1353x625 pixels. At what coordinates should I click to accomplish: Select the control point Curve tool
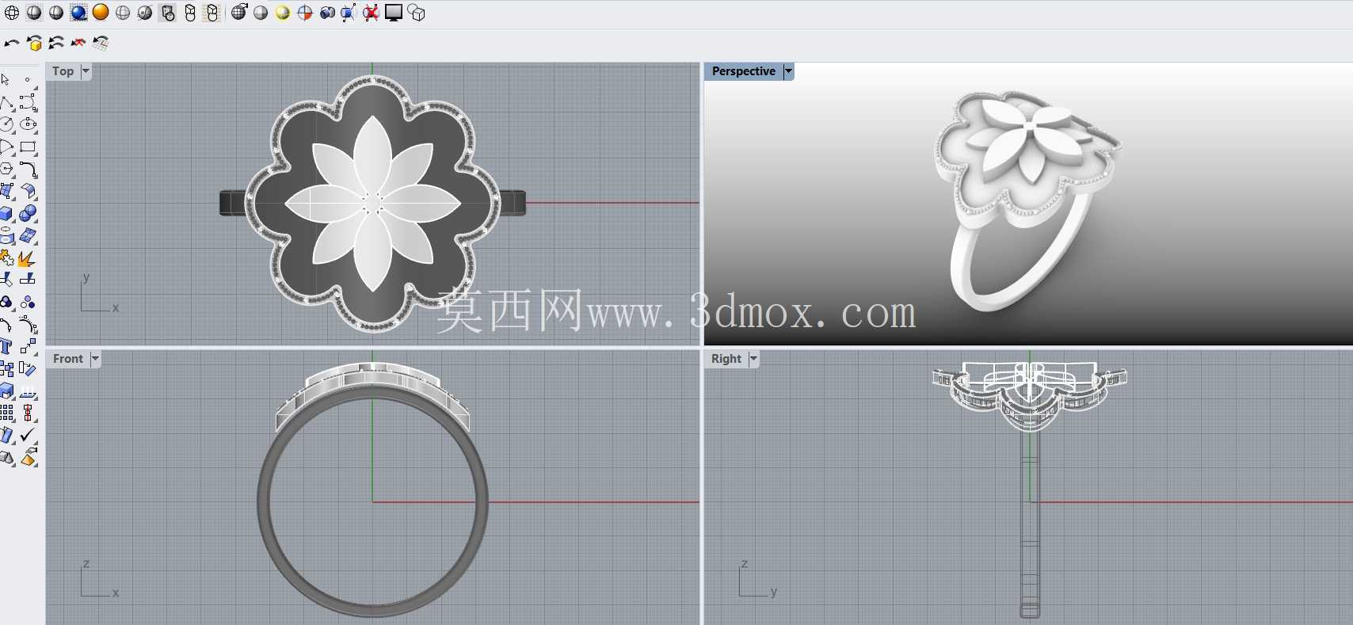pyautogui.click(x=28, y=103)
